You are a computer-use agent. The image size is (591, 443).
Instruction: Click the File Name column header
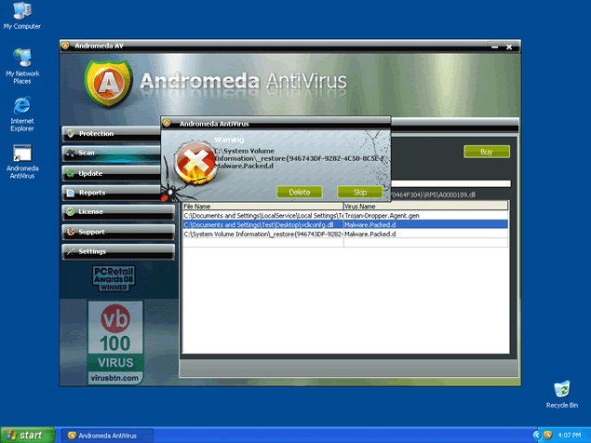(x=262, y=206)
